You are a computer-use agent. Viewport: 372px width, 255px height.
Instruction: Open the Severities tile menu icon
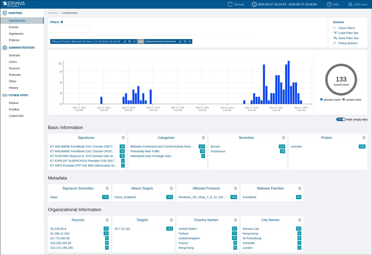(x=283, y=137)
